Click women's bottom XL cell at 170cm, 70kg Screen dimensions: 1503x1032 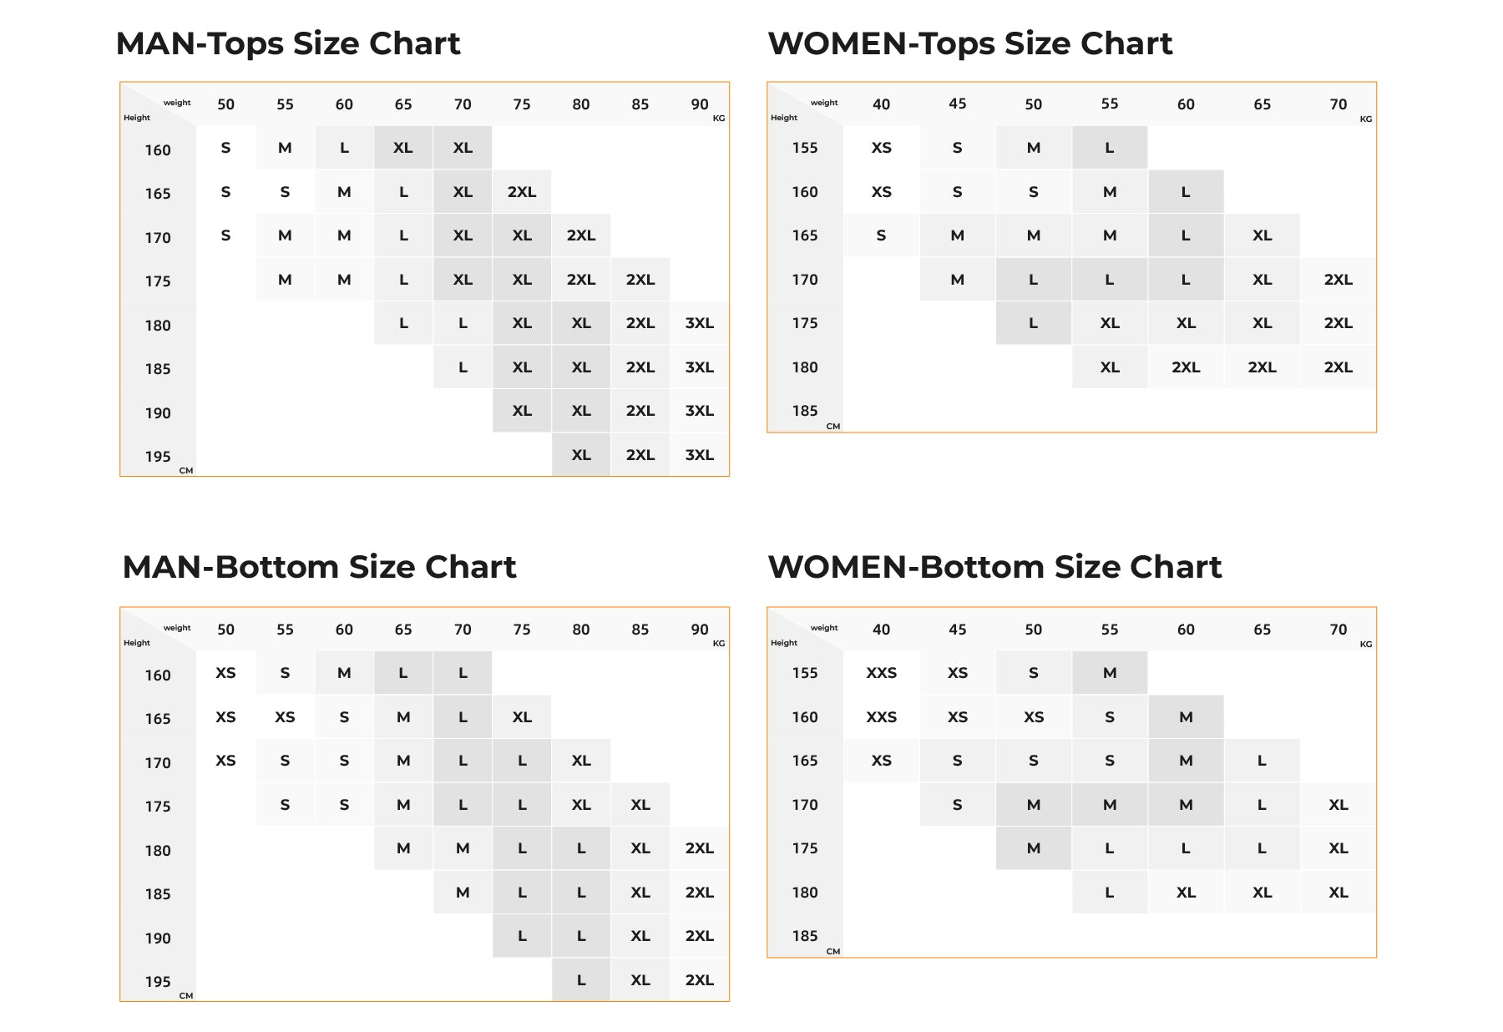[x=1338, y=805]
